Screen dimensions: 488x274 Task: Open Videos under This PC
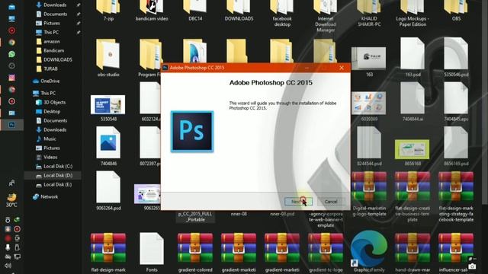pos(50,158)
